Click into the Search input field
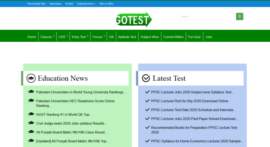 [207, 17]
